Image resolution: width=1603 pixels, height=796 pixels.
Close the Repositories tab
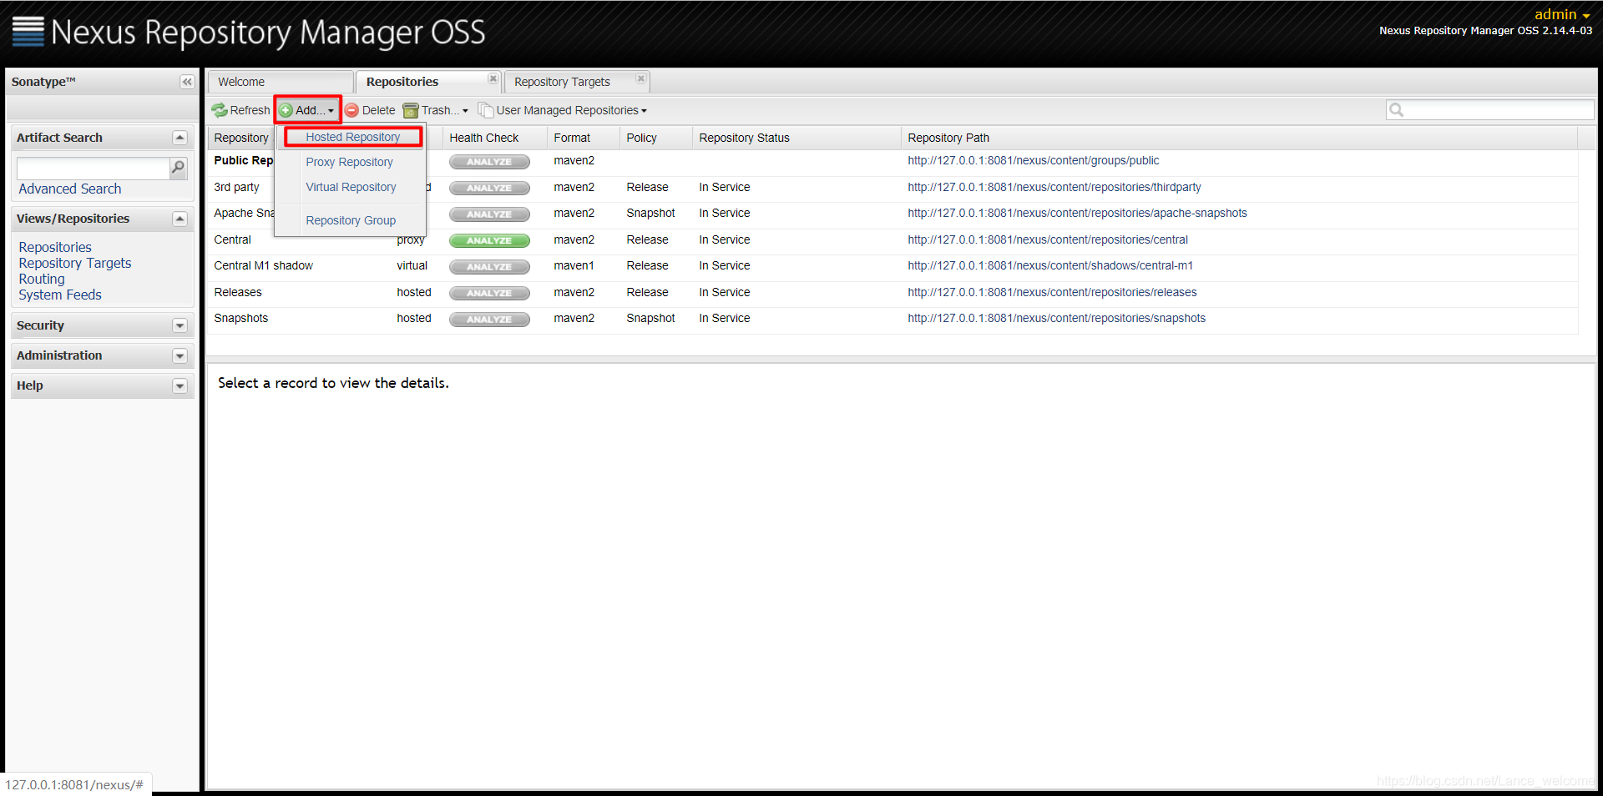[493, 78]
